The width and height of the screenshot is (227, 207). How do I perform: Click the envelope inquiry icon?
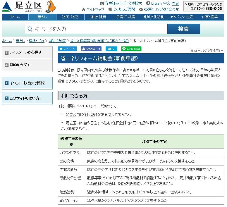click(x=141, y=10)
